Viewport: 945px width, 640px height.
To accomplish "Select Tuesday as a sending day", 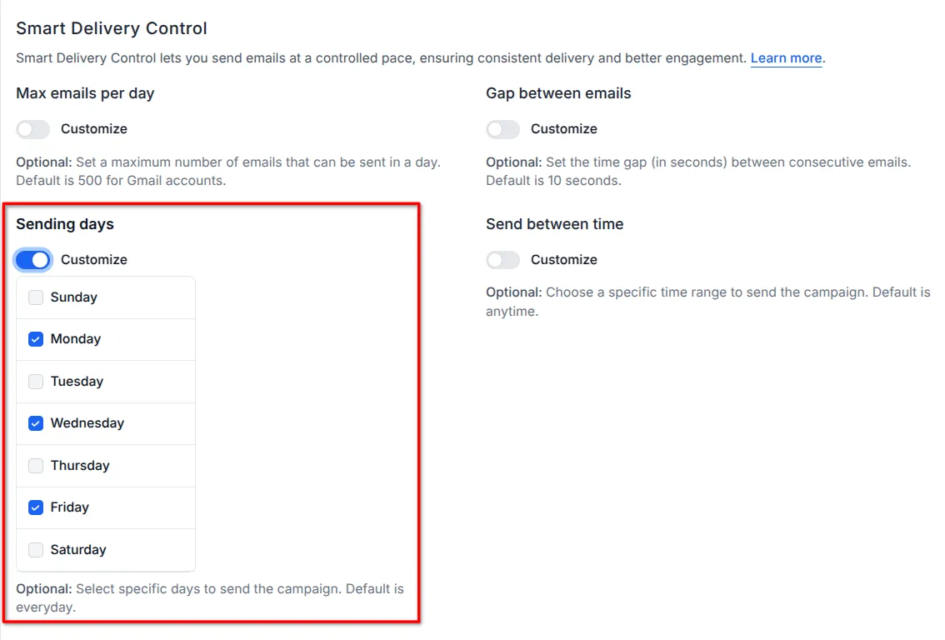I will click(36, 381).
